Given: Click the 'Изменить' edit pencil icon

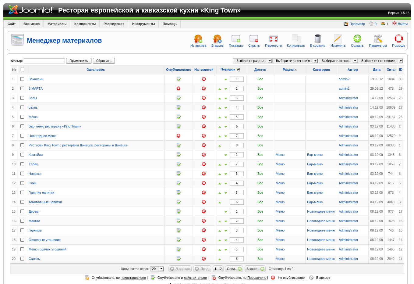Looking at the screenshot, I should [338, 39].
